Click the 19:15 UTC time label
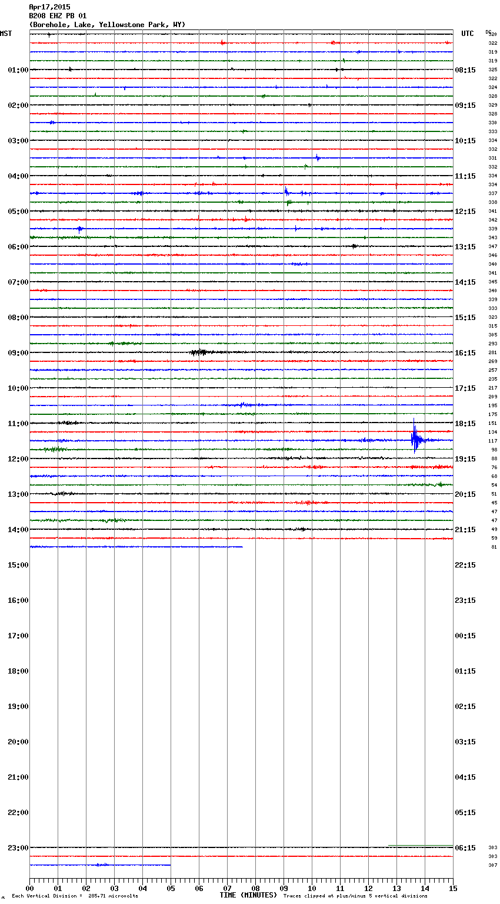This screenshot has height=904, width=500. tap(465, 459)
